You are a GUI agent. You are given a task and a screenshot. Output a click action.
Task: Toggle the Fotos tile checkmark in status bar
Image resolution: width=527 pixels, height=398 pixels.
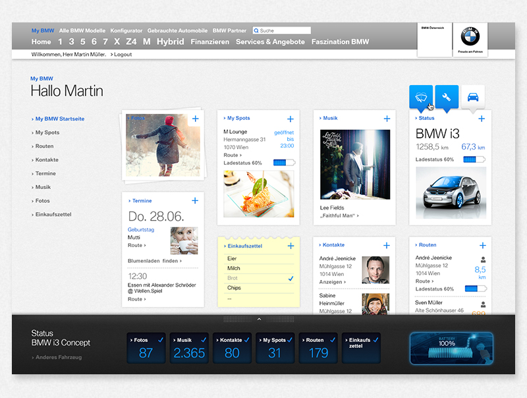pyautogui.click(x=159, y=340)
